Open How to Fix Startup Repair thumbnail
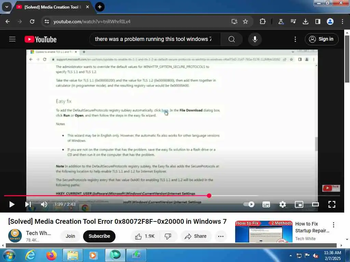This screenshot has width=350, height=262. pos(264,232)
